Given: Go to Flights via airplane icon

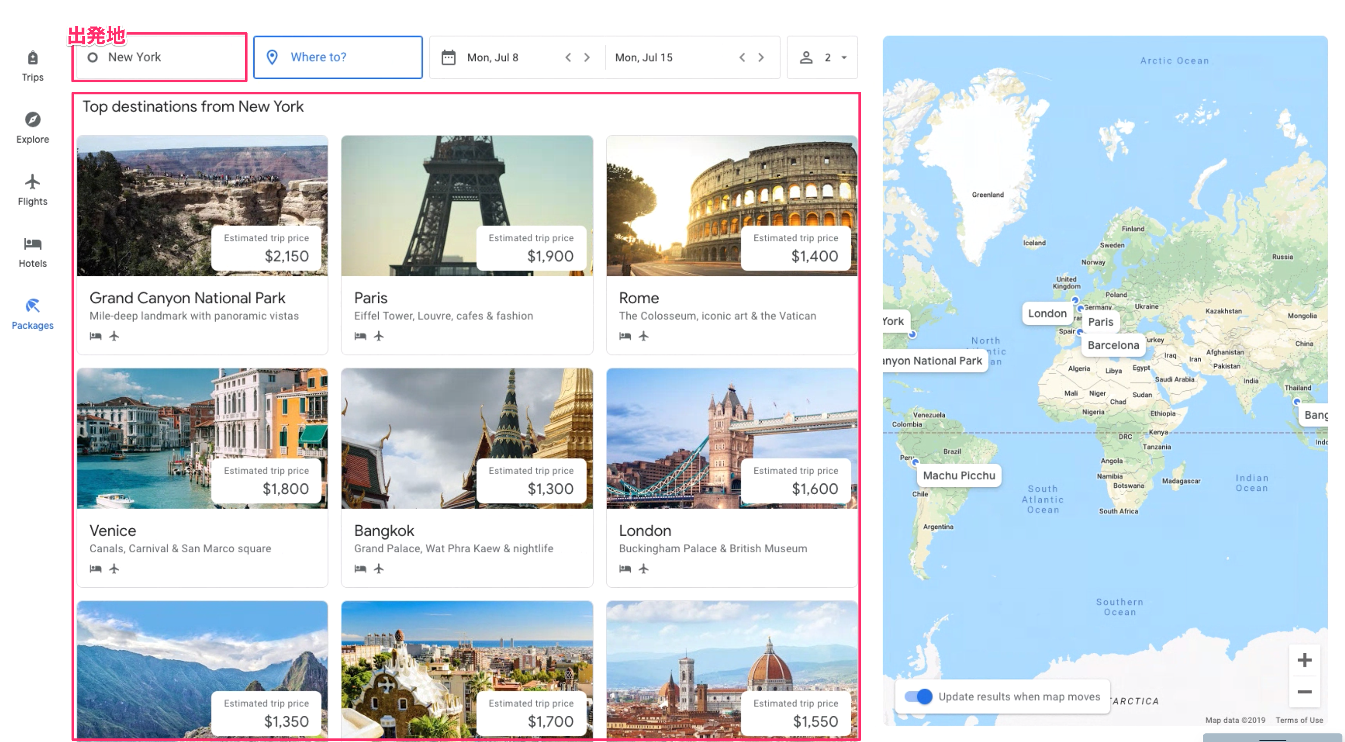Looking at the screenshot, I should click(32, 182).
